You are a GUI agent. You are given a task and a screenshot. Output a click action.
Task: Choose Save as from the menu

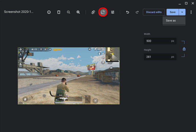[x=174, y=21]
